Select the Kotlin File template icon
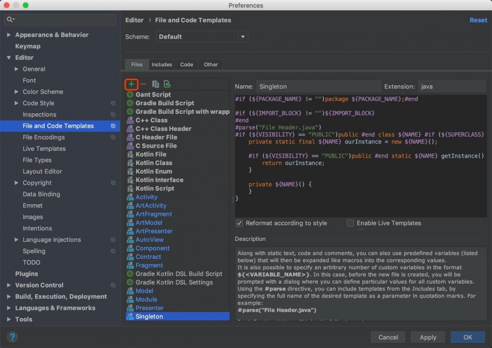 130,154
